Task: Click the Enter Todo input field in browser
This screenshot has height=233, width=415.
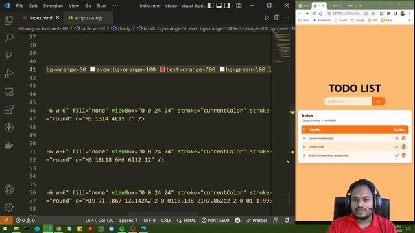Action: click(348, 102)
